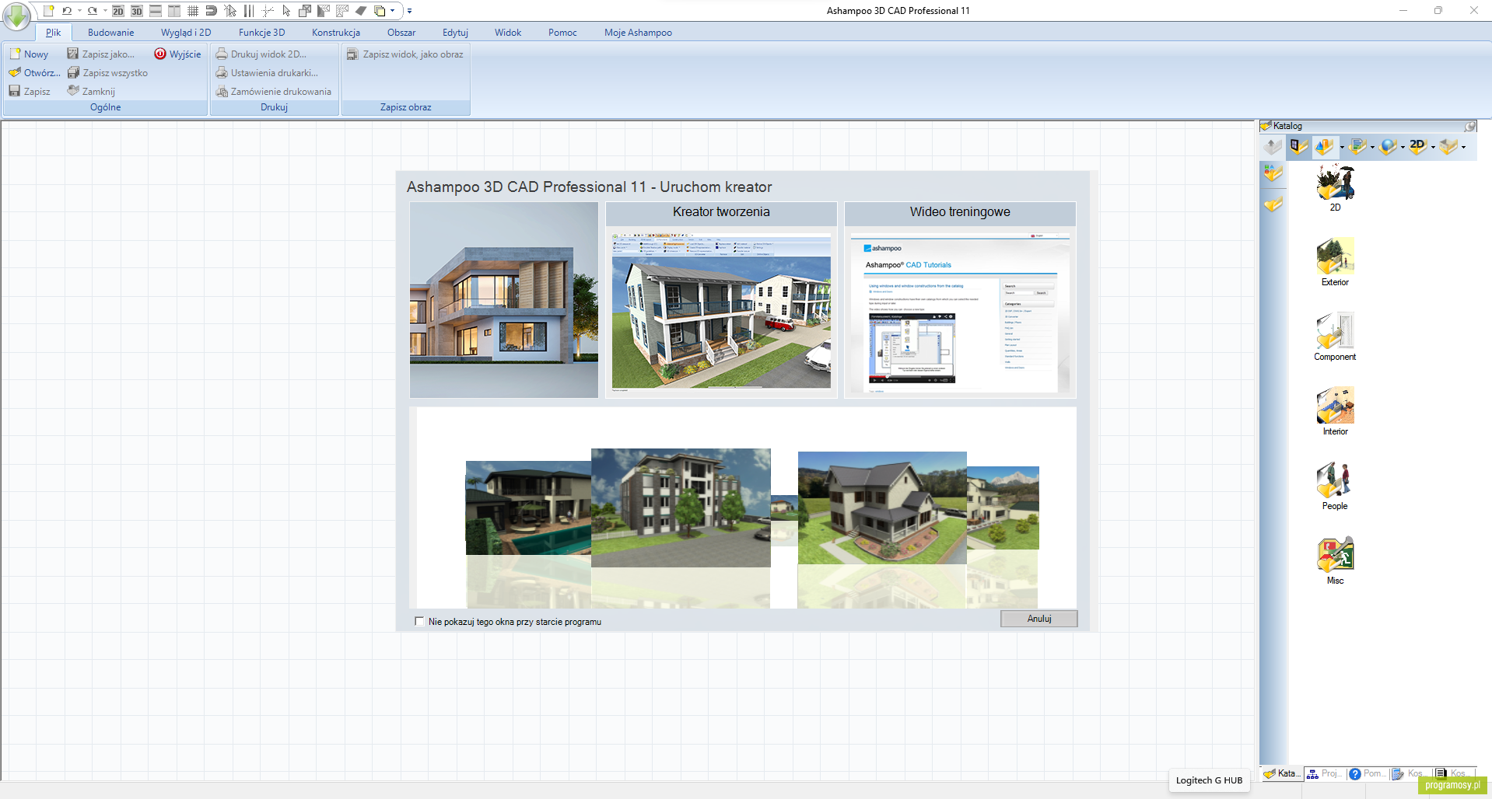
Task: Click the crossed-out cursor icon
Action: tap(230, 11)
